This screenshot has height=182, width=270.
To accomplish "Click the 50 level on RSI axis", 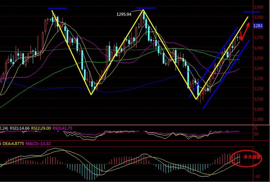I will [x=256, y=134].
